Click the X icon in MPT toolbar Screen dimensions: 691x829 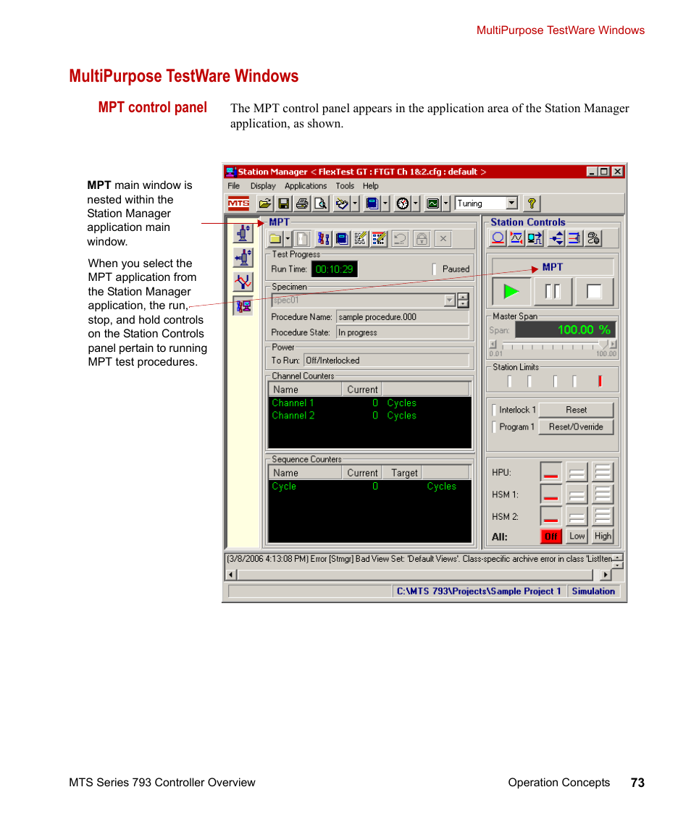tap(443, 239)
